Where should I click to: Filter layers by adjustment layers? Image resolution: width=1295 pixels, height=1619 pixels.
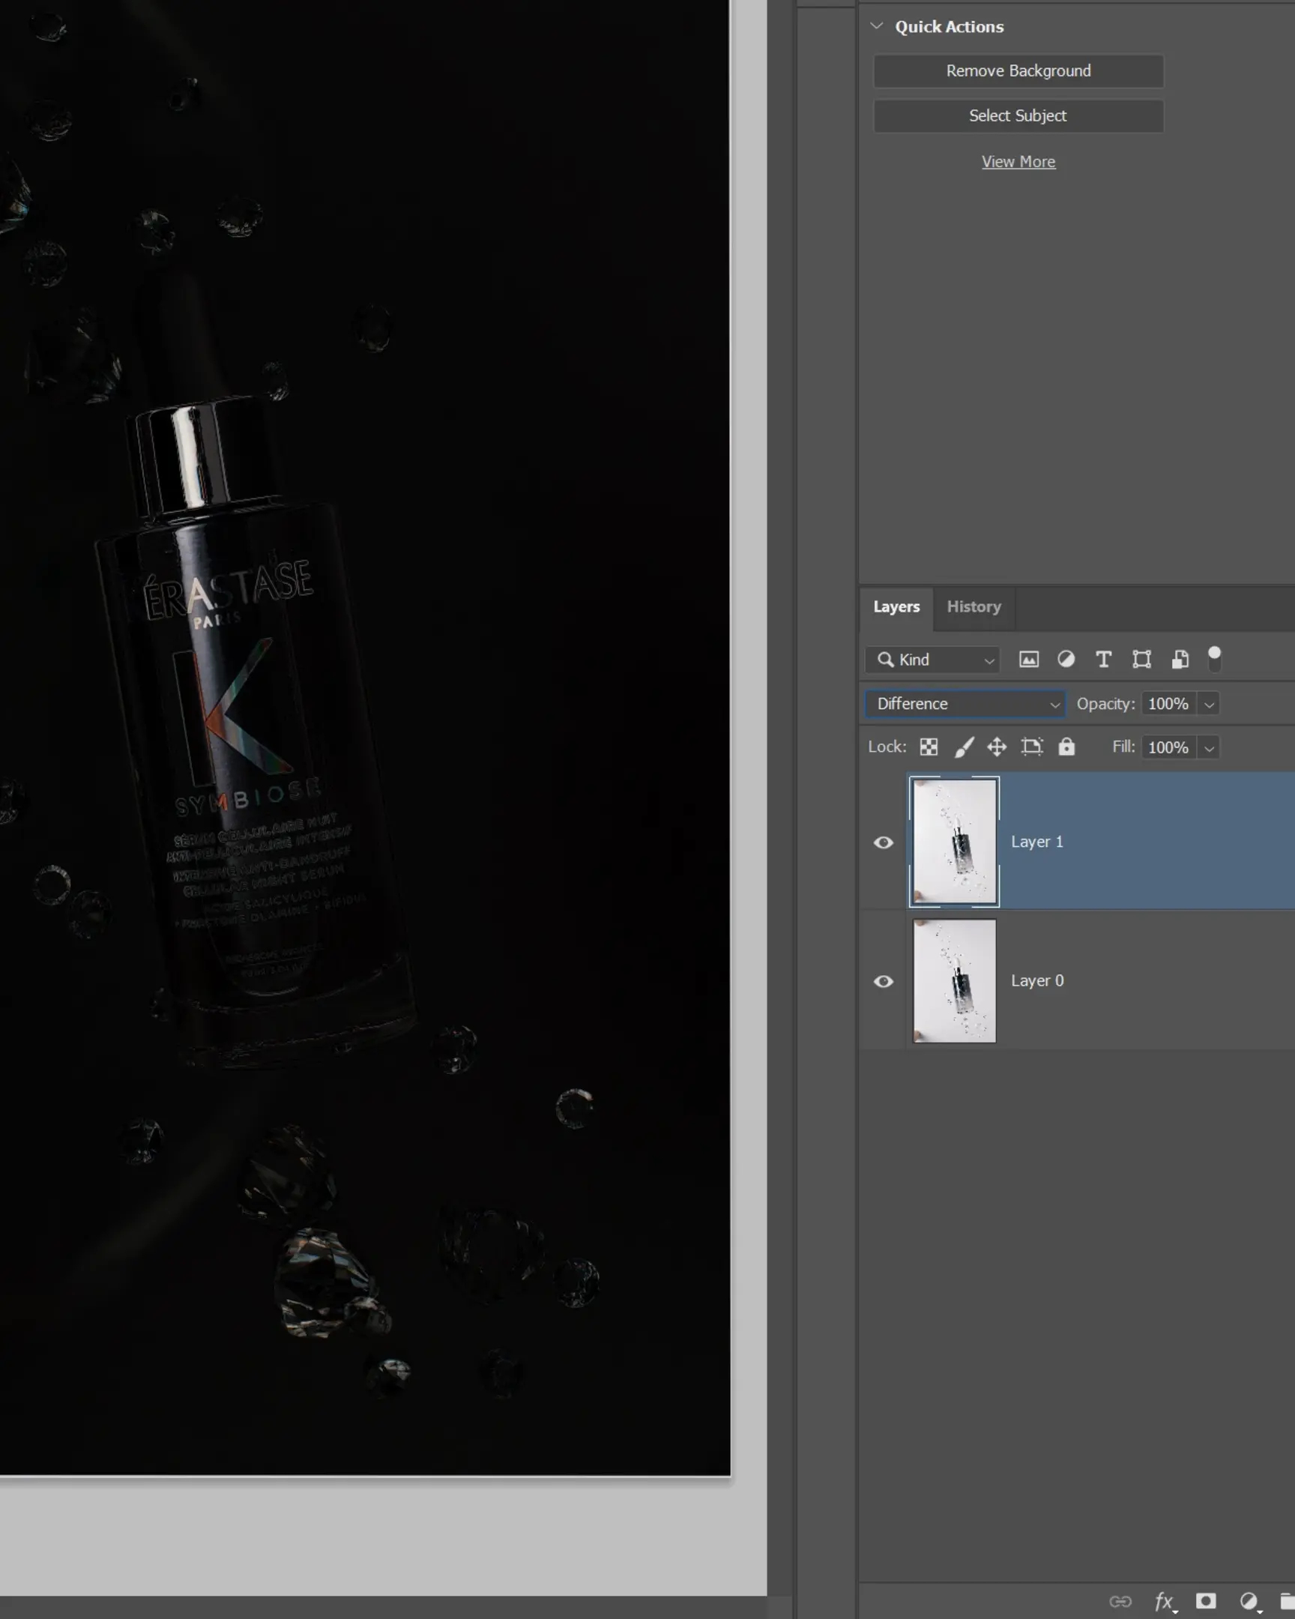click(1066, 660)
